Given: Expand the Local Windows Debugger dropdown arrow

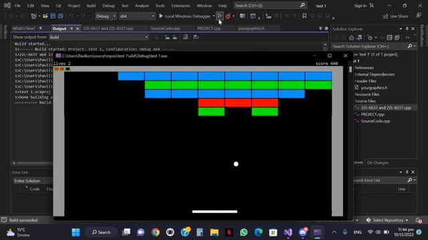Looking at the screenshot, I should point(214,16).
